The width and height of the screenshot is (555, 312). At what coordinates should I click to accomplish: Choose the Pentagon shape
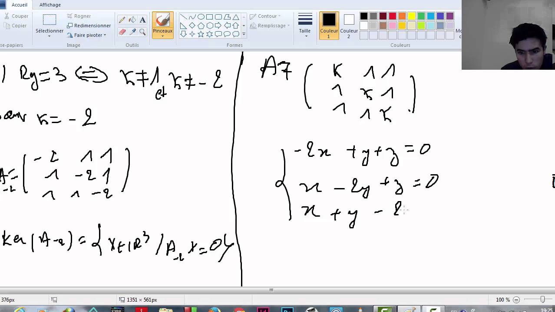[201, 26]
